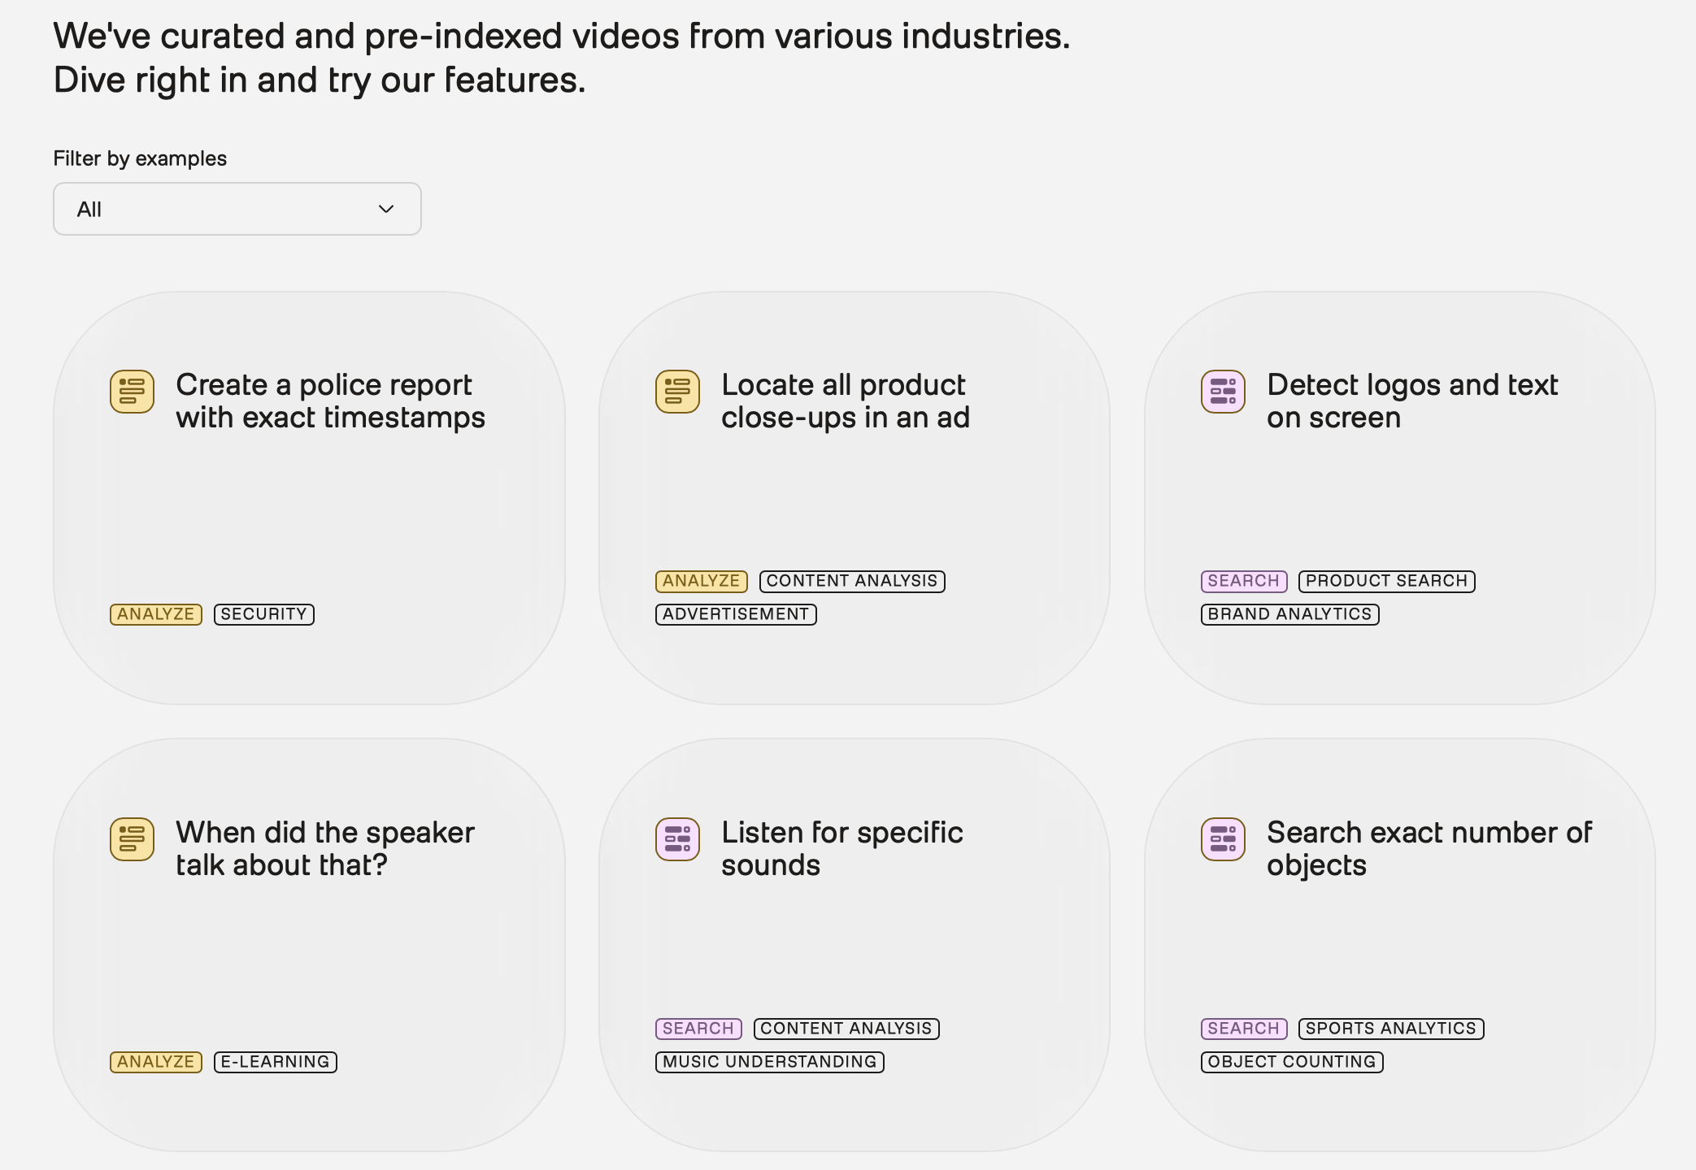Click the speaker card's Analyze icon
Image resolution: width=1696 pixels, height=1170 pixels.
[x=132, y=838]
